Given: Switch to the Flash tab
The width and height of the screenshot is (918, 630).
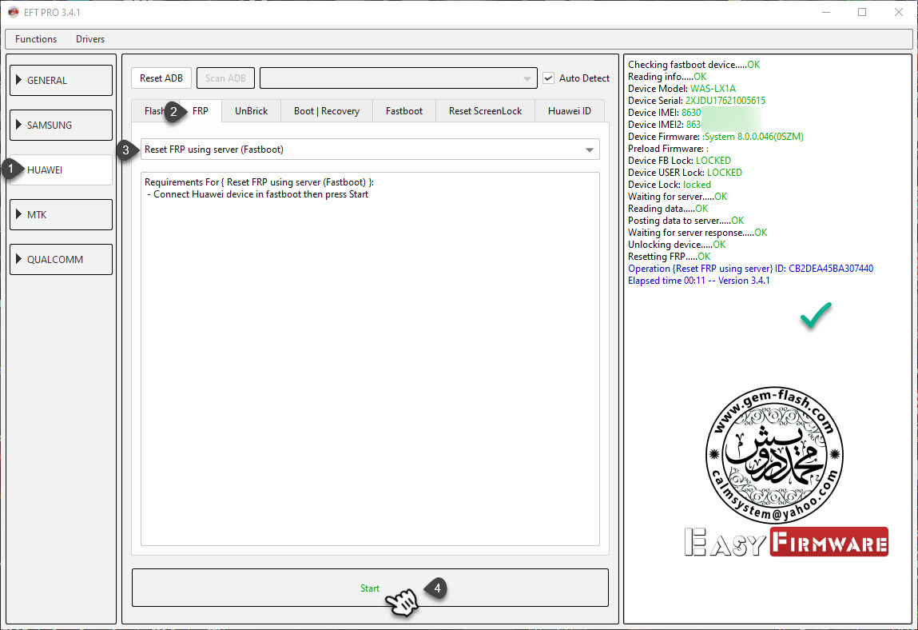Looking at the screenshot, I should [x=153, y=111].
